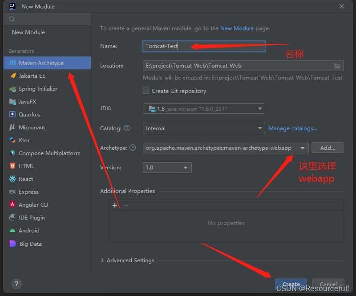The width and height of the screenshot is (356, 296).
Task: Click the Quarkus icon
Action: click(x=12, y=114)
